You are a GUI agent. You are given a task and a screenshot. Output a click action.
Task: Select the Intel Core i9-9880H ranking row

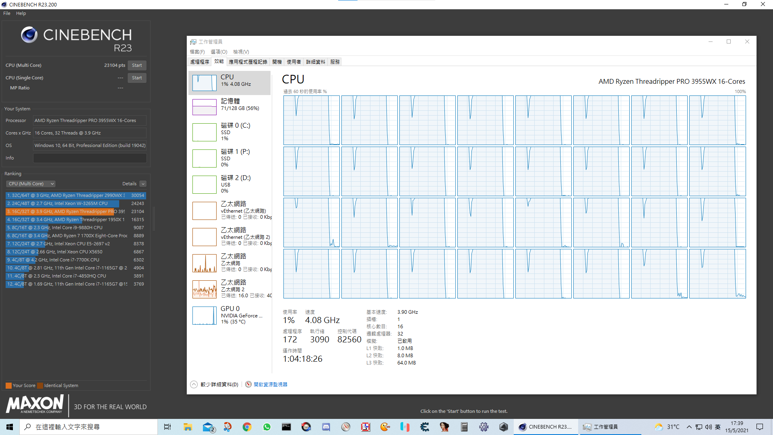coord(76,228)
